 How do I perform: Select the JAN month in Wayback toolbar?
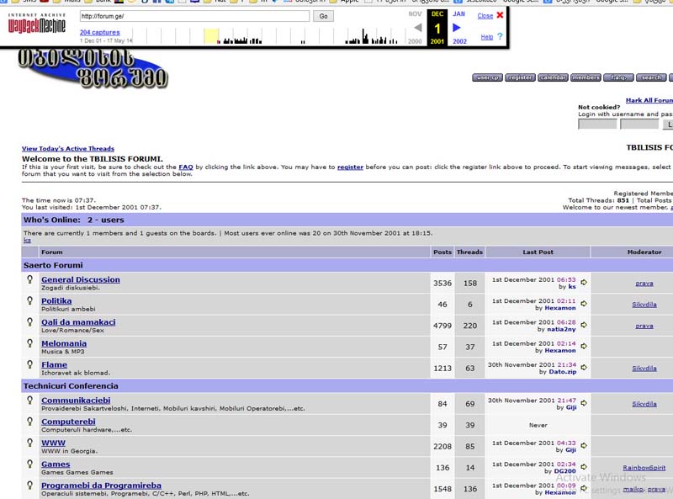click(458, 14)
